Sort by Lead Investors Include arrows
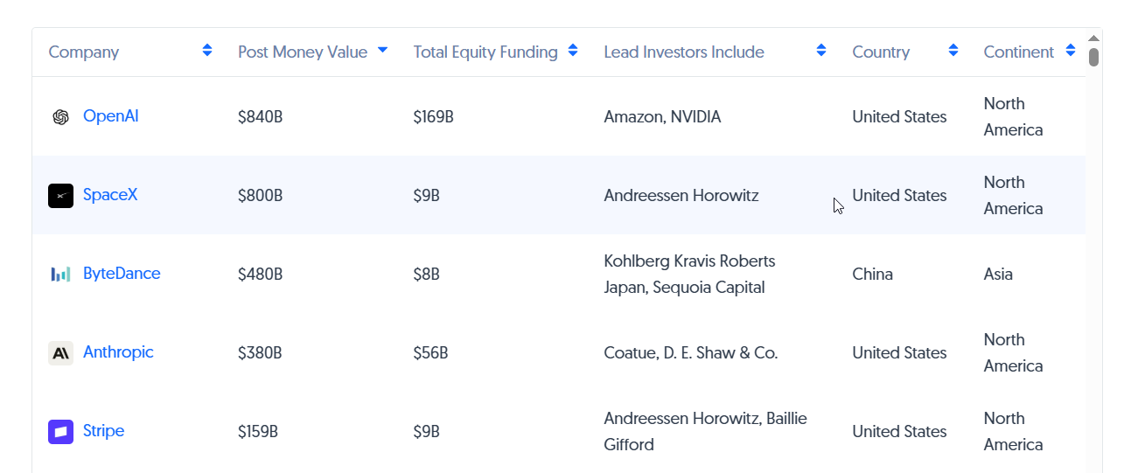 point(821,51)
